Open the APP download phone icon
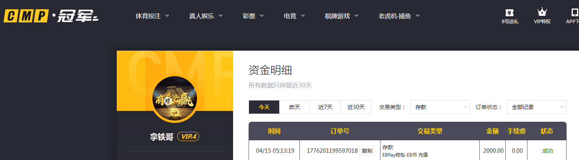This screenshot has height=160, width=579. click(575, 12)
